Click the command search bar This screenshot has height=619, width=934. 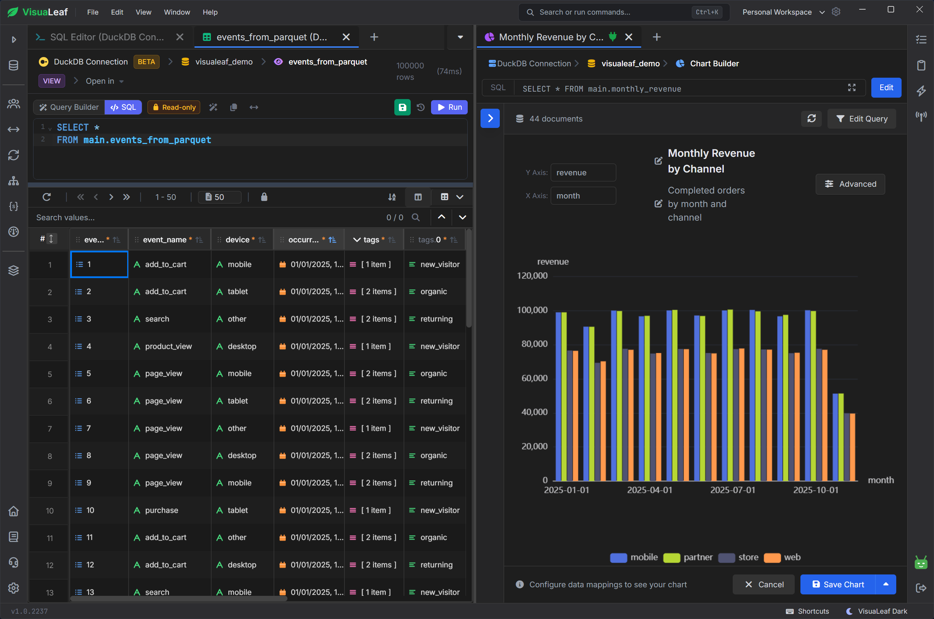[x=624, y=12]
